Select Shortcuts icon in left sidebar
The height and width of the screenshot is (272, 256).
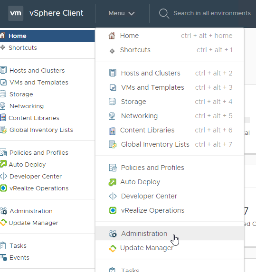click(2, 47)
